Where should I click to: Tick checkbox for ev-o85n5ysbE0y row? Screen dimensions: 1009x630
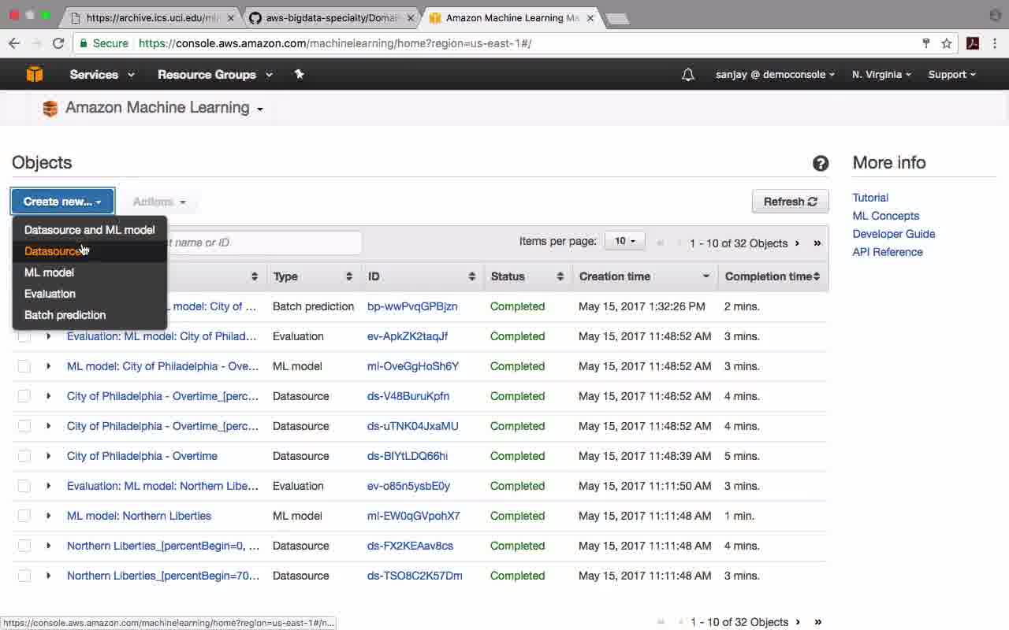pyautogui.click(x=24, y=486)
